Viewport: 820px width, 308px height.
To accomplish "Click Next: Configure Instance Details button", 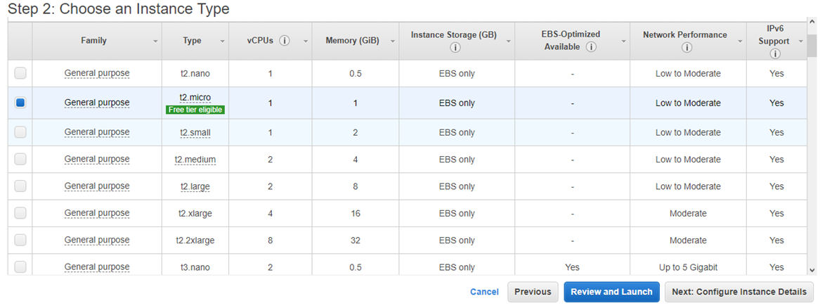I will click(x=739, y=292).
